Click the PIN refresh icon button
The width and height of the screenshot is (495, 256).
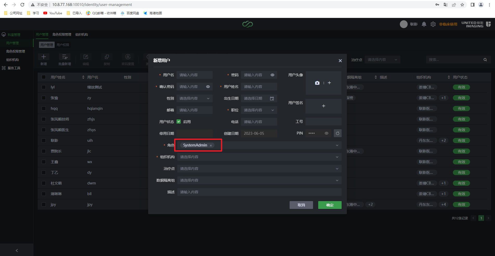click(x=337, y=133)
